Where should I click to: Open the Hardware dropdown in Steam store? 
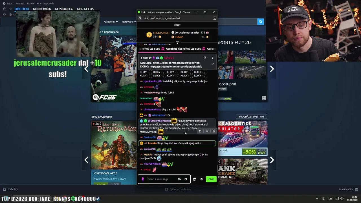click(129, 22)
